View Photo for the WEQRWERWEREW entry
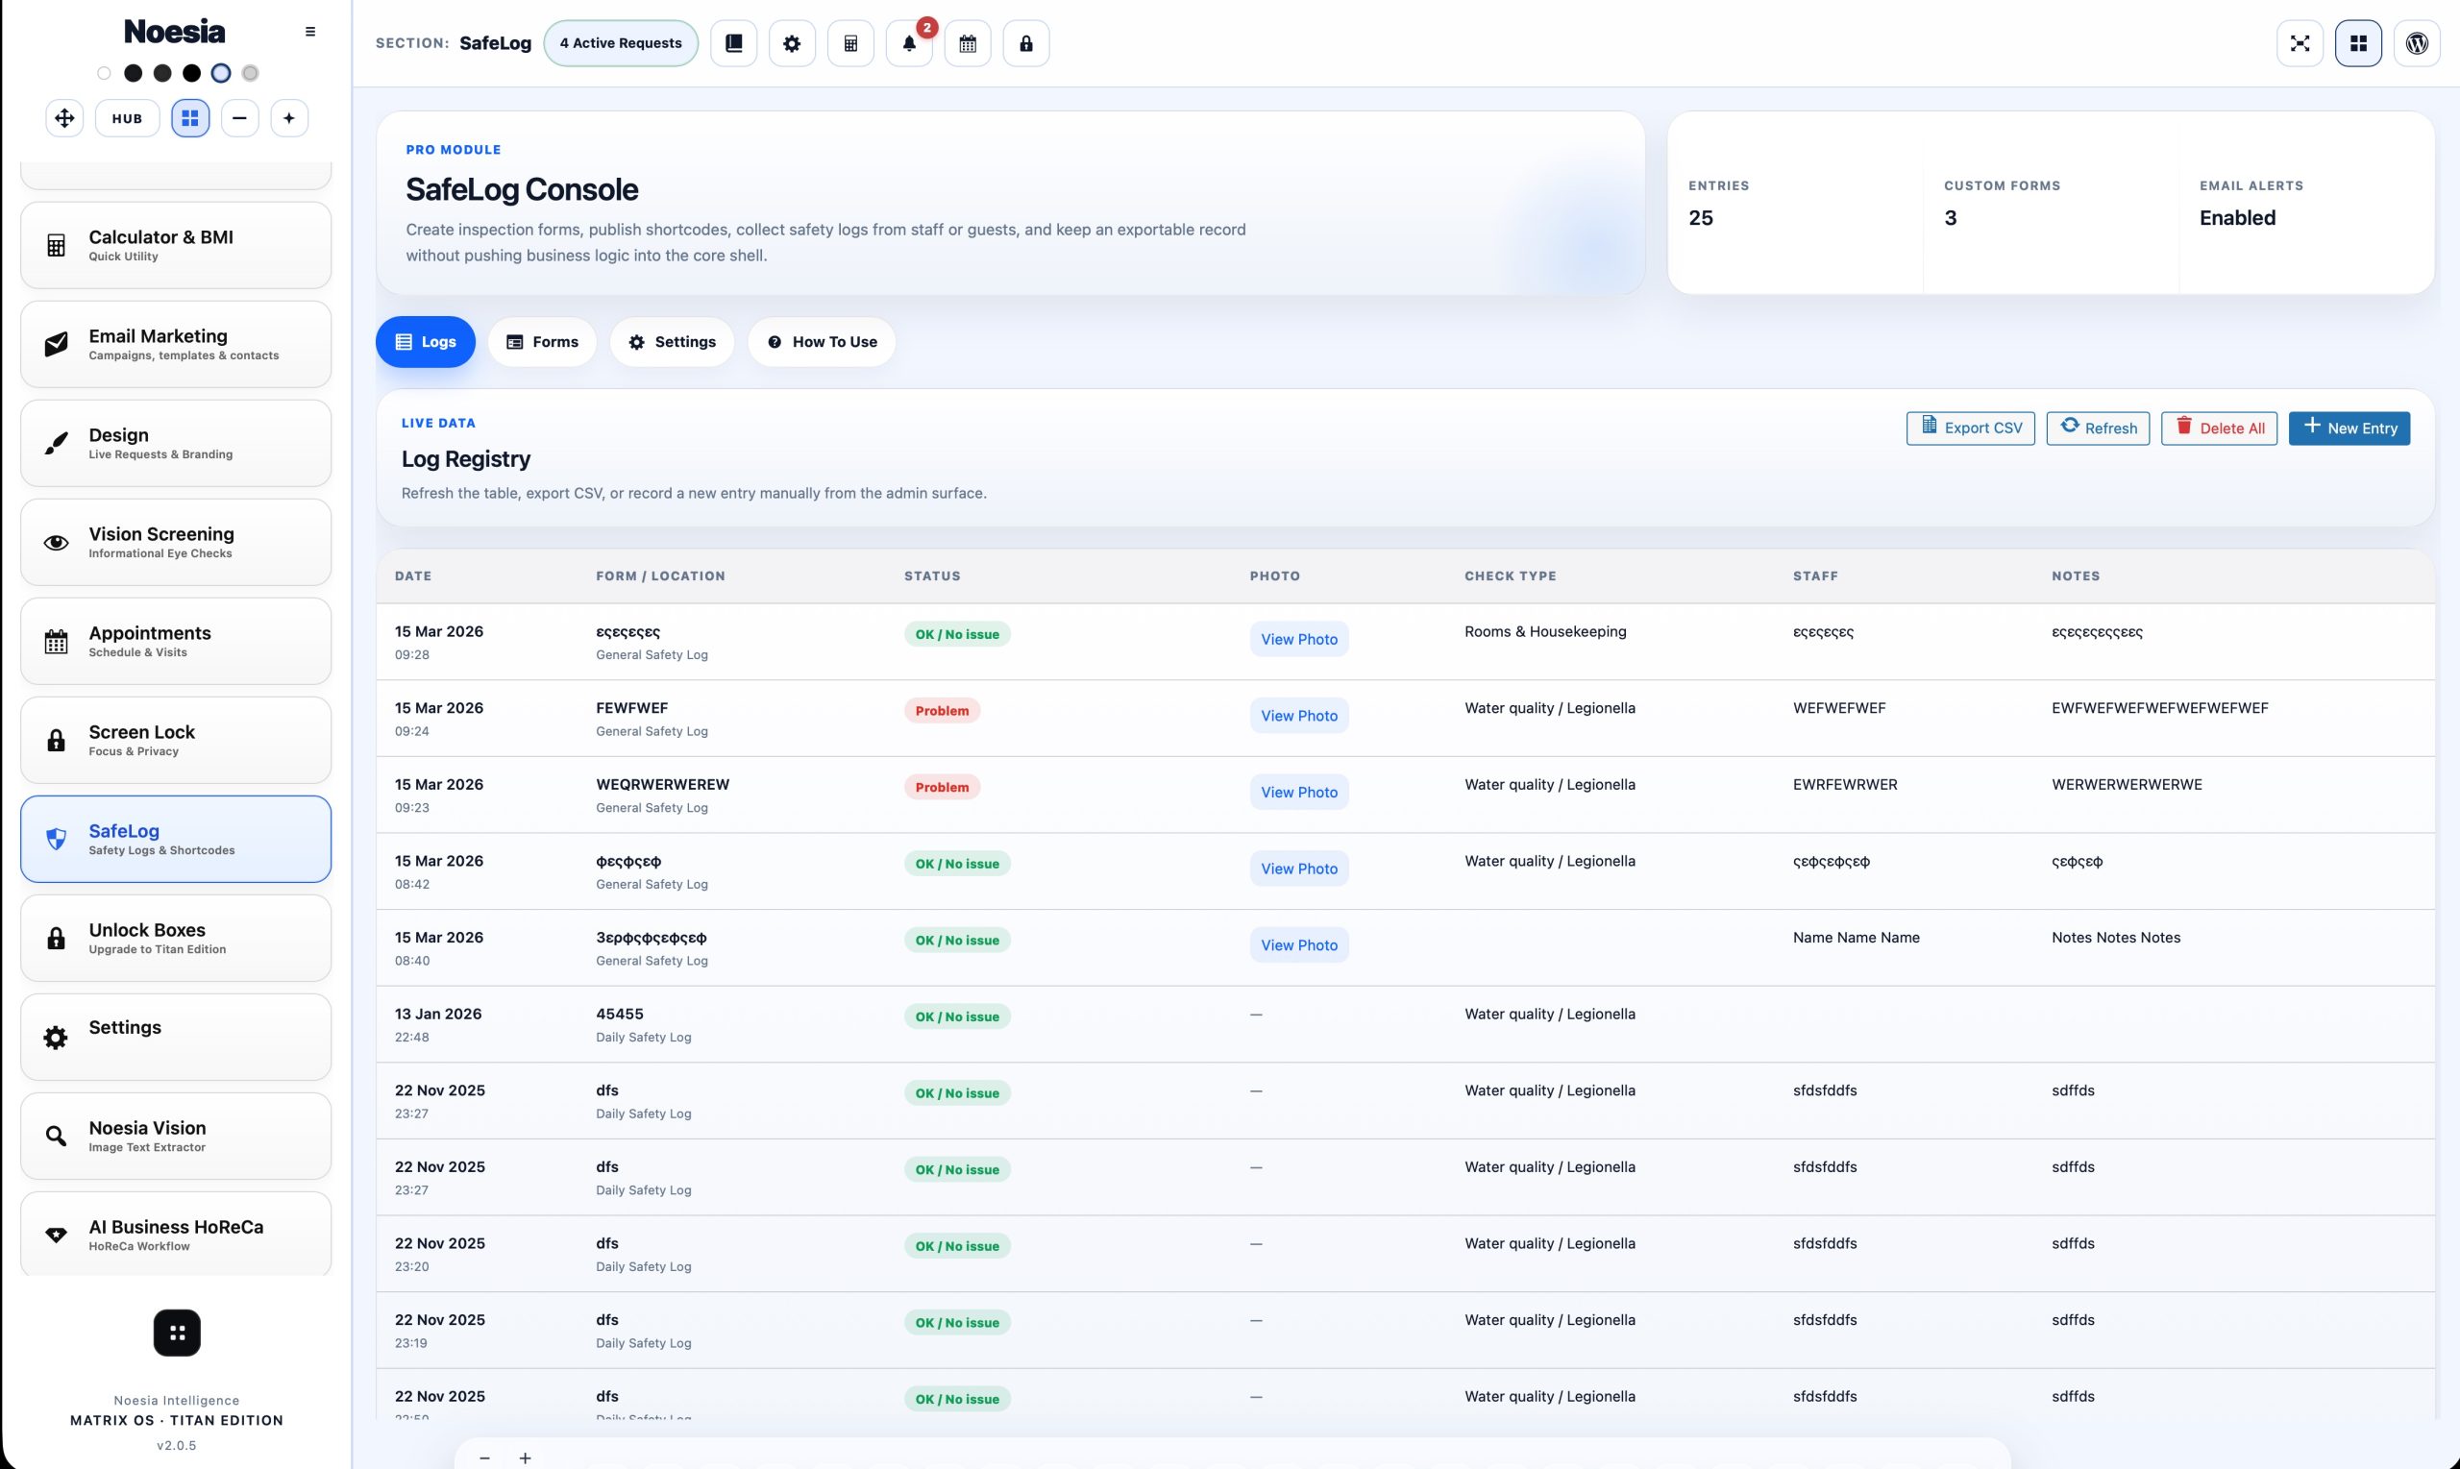2460x1469 pixels. pyautogui.click(x=1299, y=792)
